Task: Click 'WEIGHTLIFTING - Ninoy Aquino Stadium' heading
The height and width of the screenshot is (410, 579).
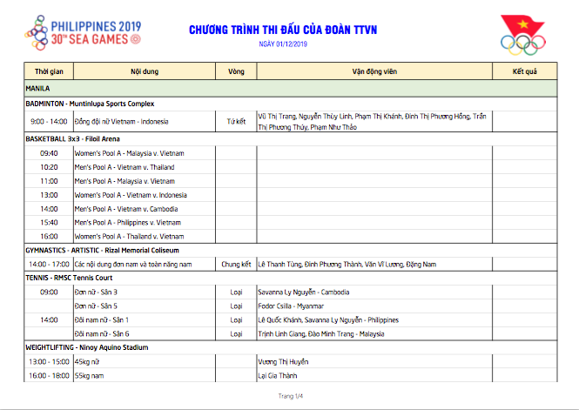Action: [x=87, y=347]
